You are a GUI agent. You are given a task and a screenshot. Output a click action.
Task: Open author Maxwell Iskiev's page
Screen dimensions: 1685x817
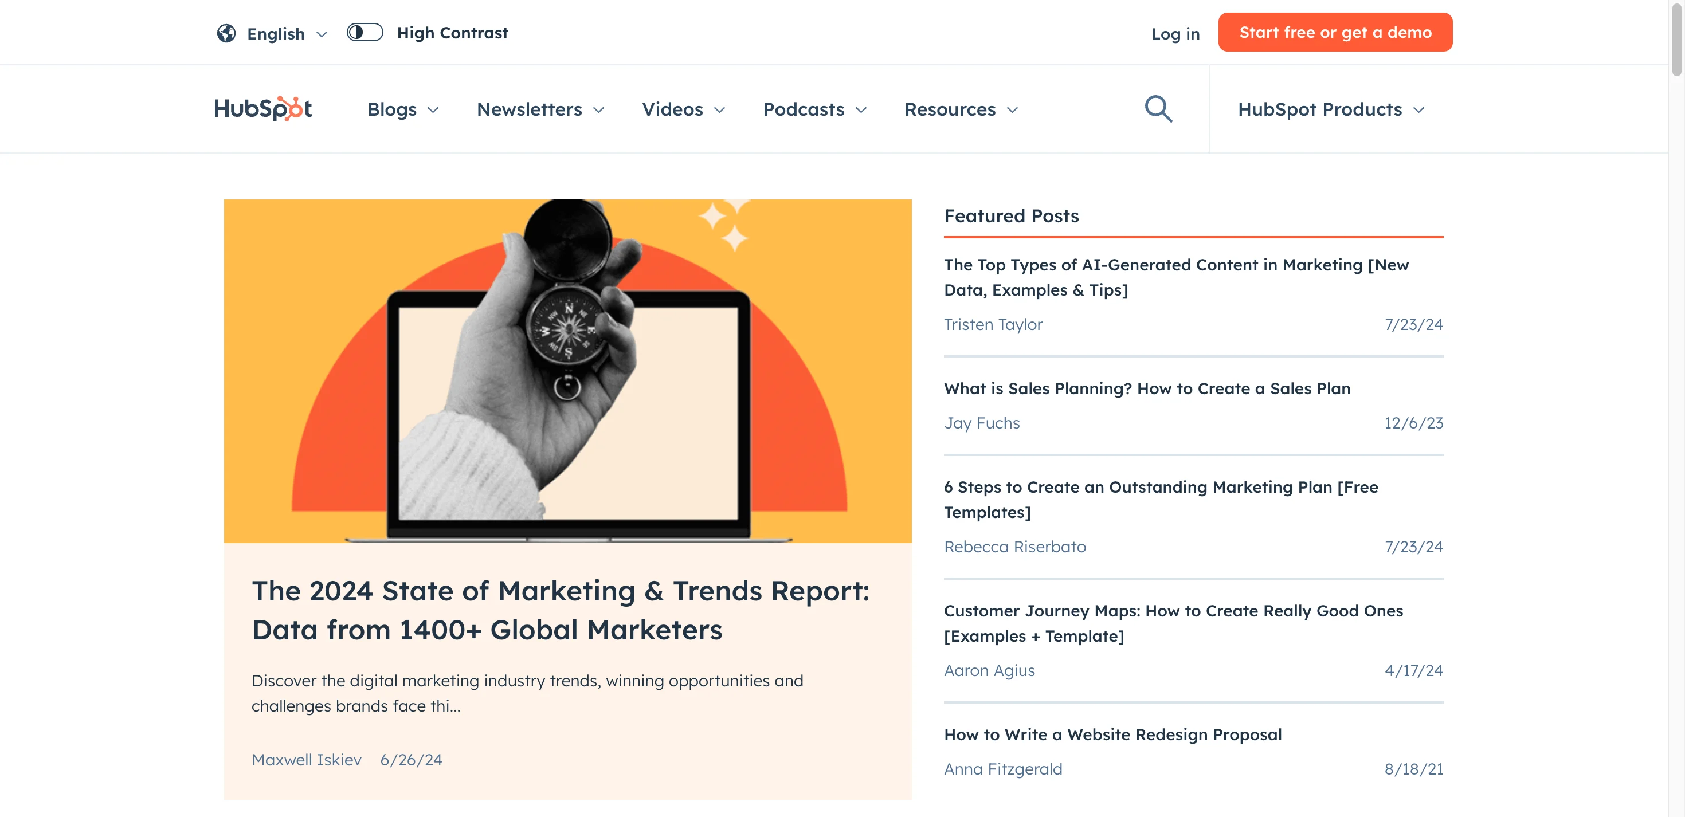(x=306, y=760)
